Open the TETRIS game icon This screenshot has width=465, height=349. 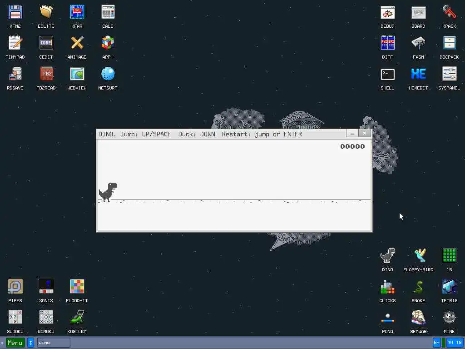tap(449, 287)
